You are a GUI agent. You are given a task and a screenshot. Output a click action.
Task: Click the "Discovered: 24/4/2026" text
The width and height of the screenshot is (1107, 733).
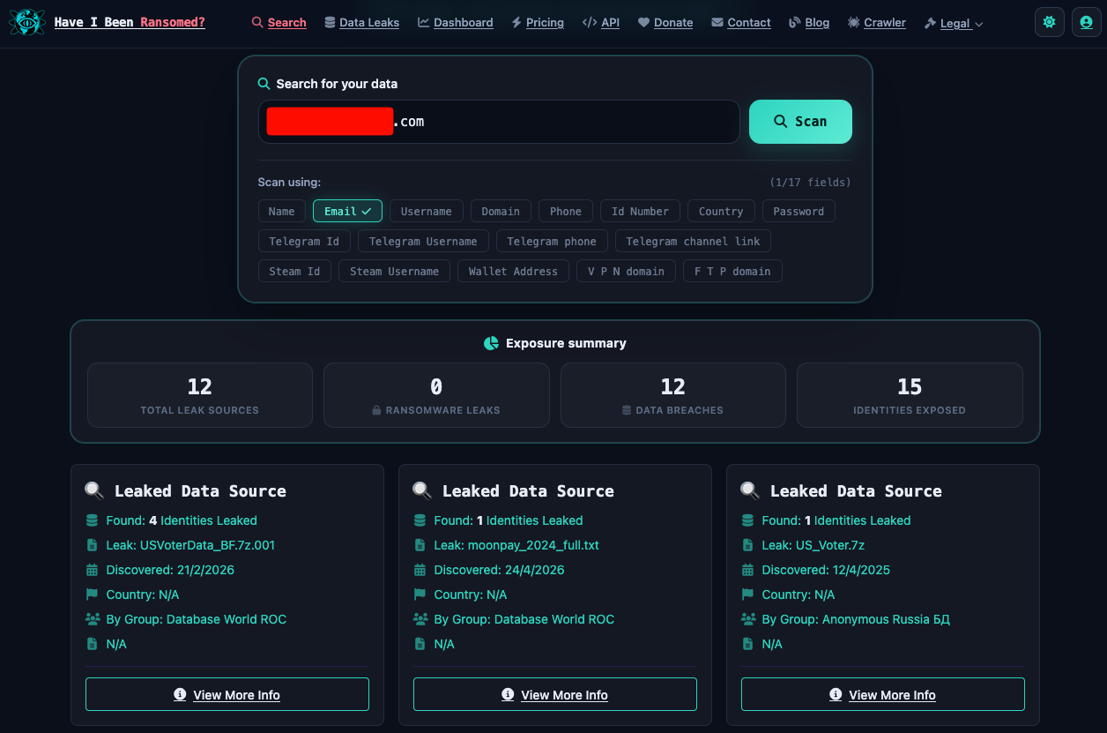tap(499, 570)
